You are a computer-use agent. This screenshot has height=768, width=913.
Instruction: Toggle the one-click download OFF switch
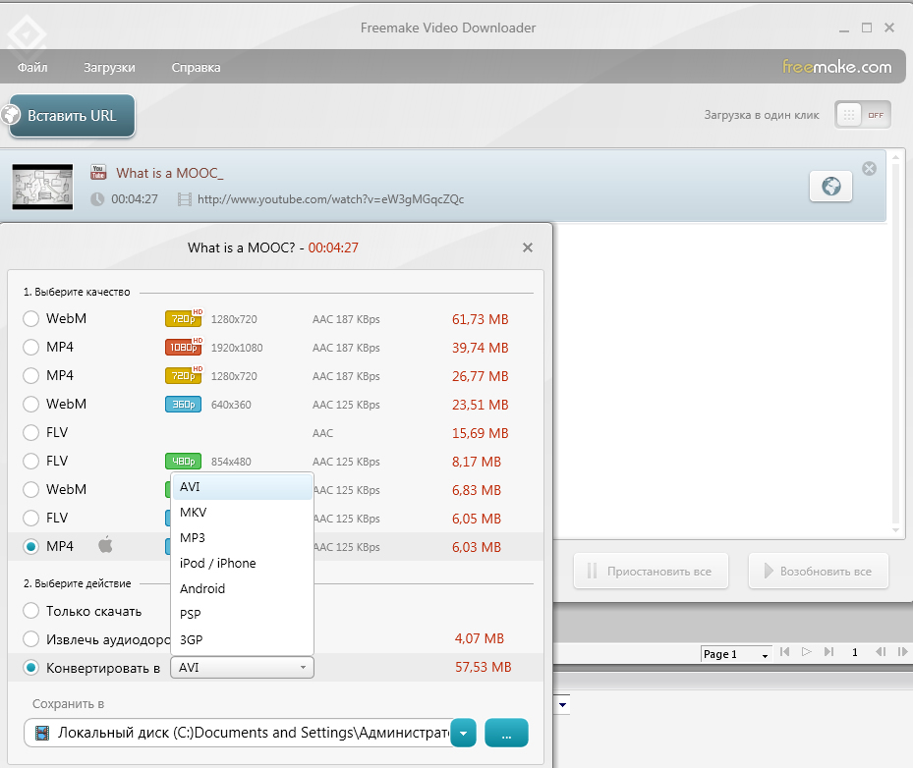[863, 115]
